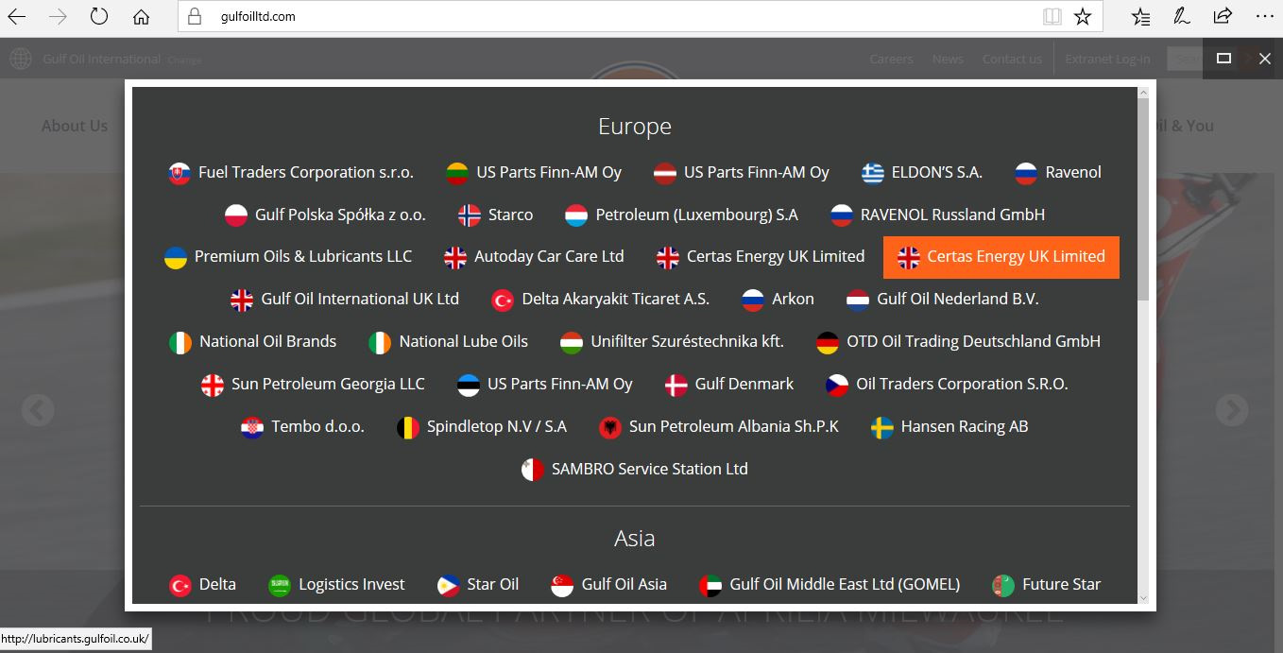Click the Ukrainian flag beside Premium Oils & Lubricants
Screen dimensions: 1283x653
176,257
